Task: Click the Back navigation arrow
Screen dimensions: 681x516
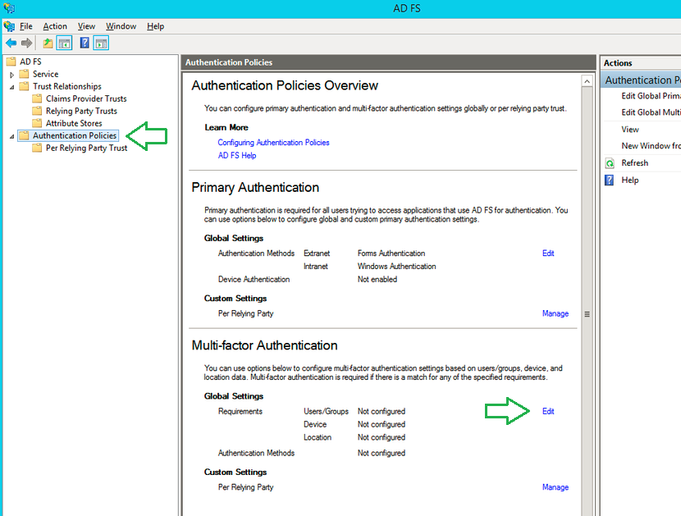Action: point(11,42)
